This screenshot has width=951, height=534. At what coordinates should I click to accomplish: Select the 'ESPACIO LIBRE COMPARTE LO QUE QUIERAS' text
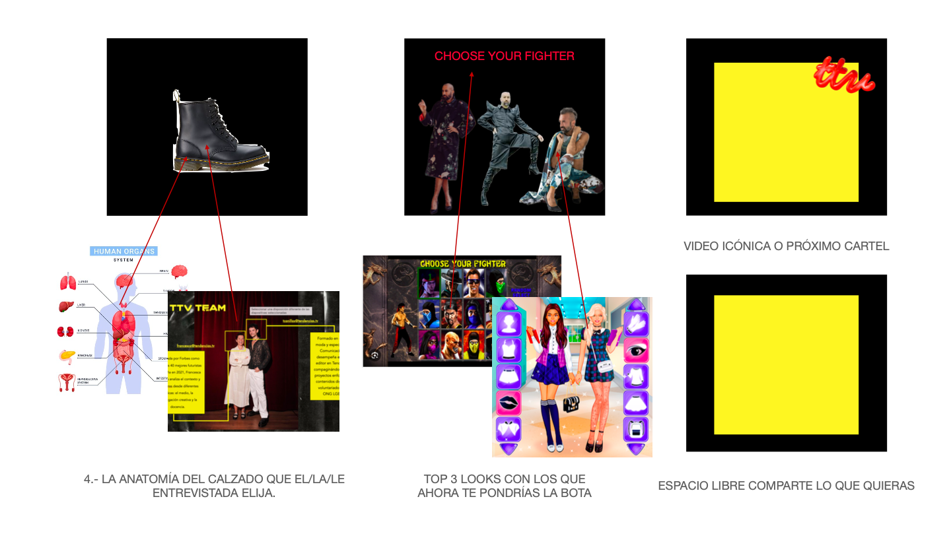786,486
